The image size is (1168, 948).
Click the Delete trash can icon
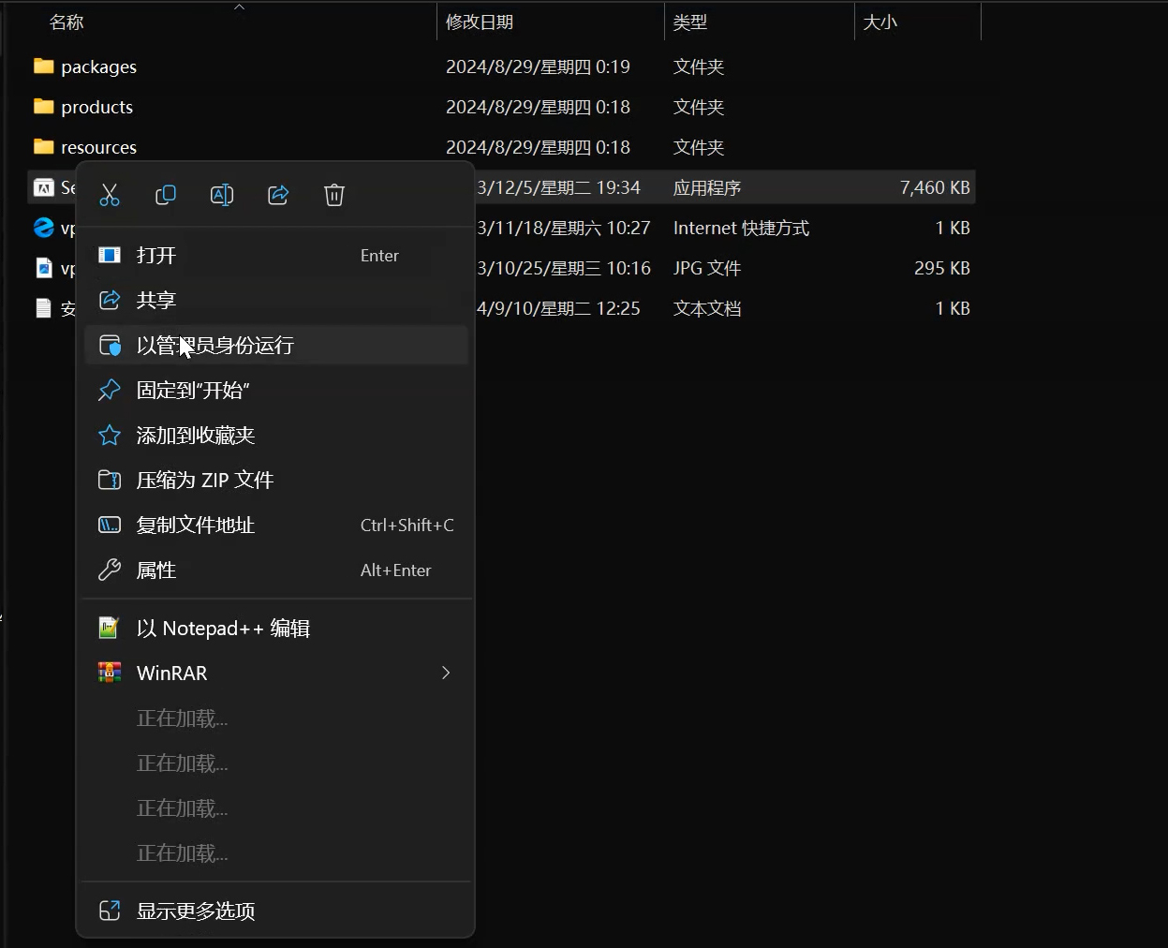point(334,195)
